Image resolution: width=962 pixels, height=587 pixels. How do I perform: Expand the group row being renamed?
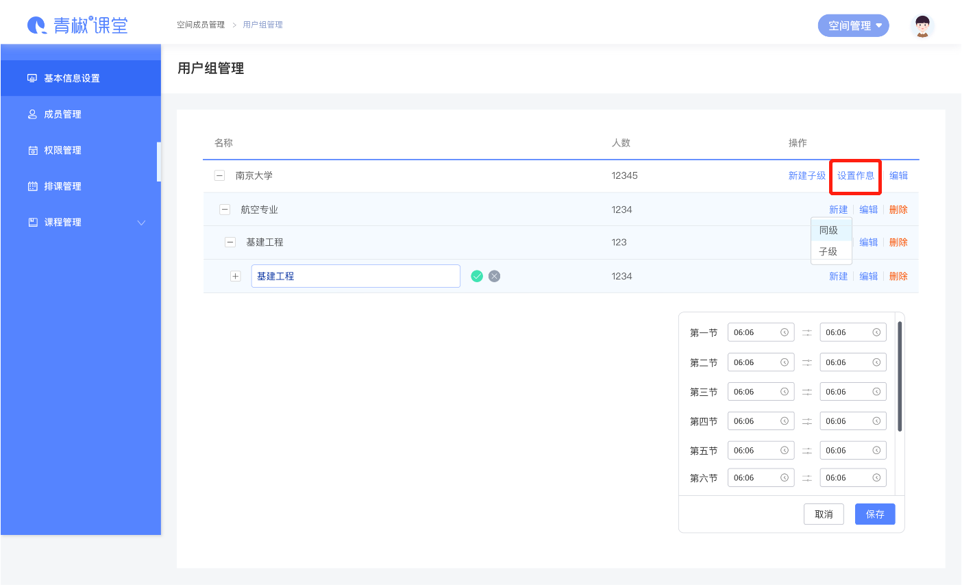coord(236,276)
